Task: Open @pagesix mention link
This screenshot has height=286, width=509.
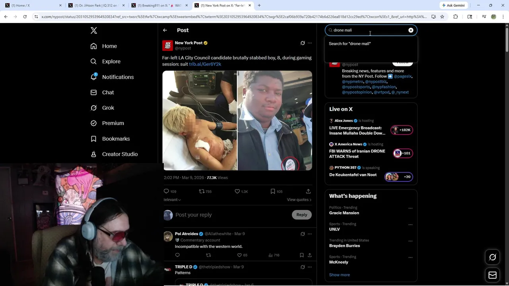Action: pyautogui.click(x=403, y=76)
